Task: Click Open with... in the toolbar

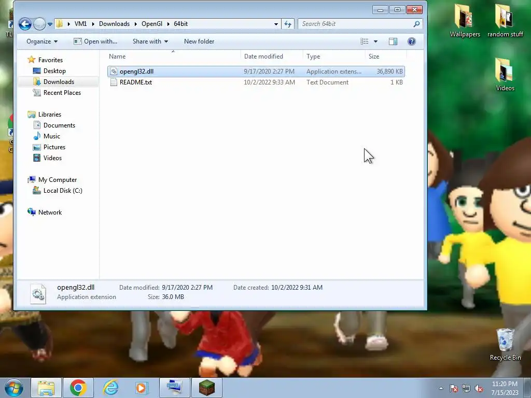Action: pos(95,41)
